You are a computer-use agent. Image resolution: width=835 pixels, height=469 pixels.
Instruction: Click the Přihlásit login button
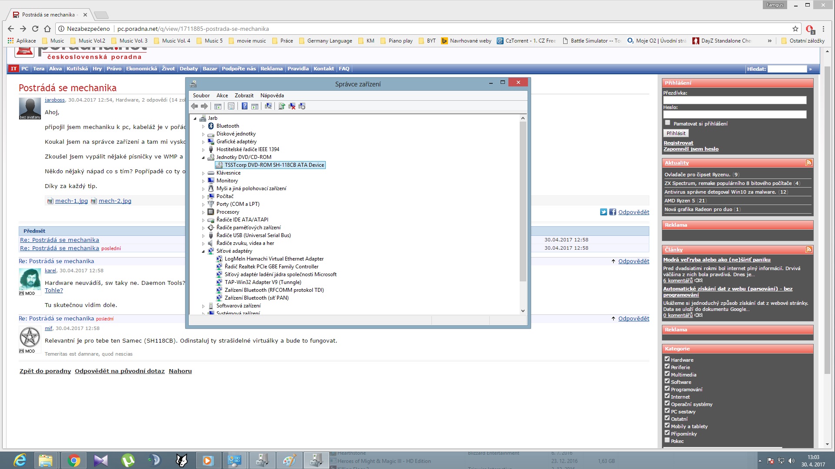click(675, 133)
